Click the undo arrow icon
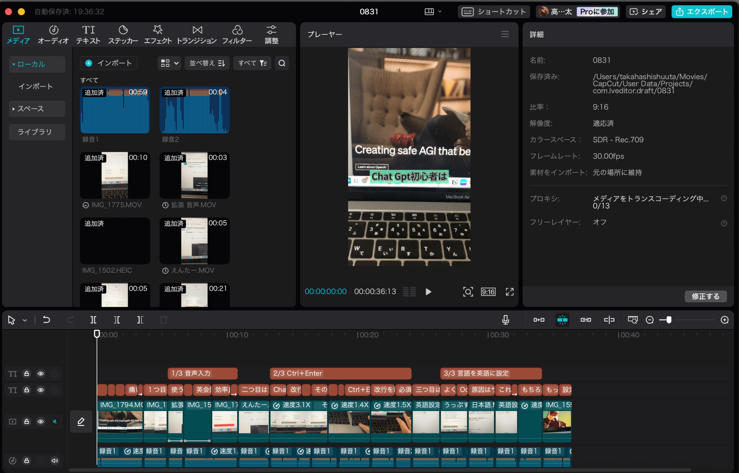This screenshot has width=739, height=473. (47, 320)
